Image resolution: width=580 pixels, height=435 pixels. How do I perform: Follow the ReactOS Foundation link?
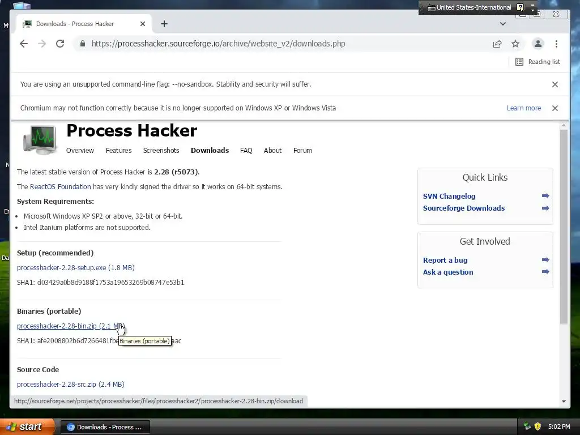point(60,187)
